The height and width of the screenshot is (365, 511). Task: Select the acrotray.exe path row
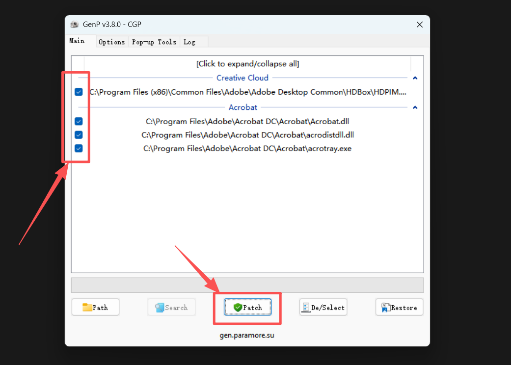coord(247,149)
